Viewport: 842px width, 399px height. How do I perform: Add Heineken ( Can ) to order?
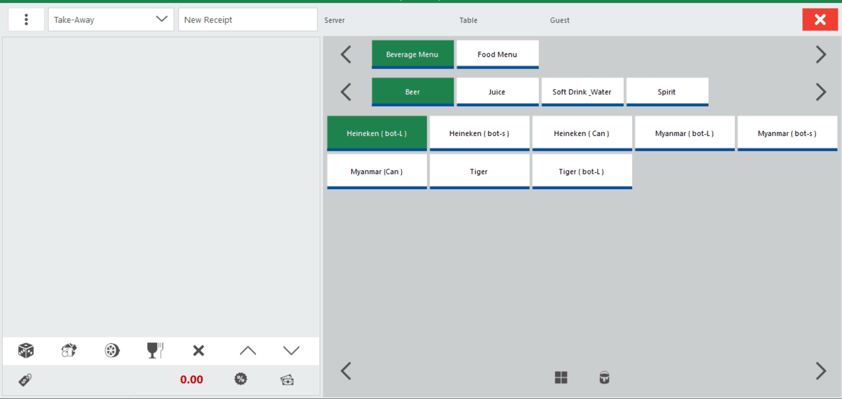[582, 134]
